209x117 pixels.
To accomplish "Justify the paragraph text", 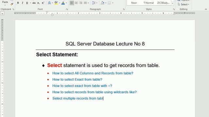I will tap(85, 3).
